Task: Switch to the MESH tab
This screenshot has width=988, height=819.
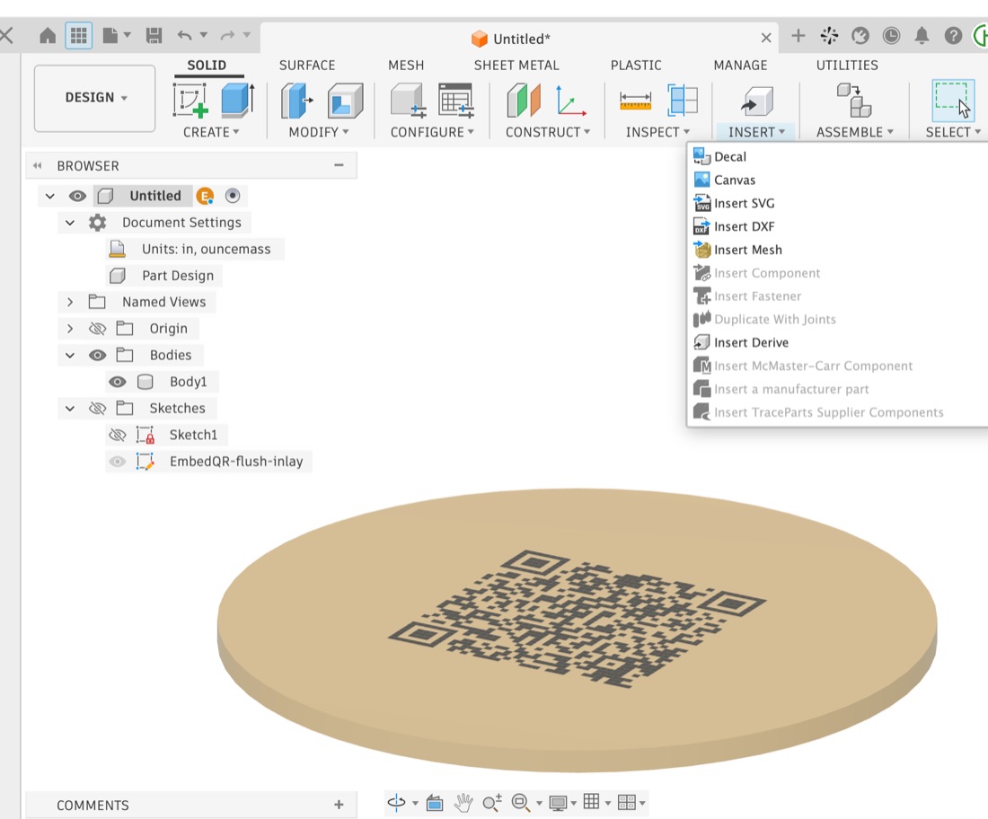Action: tap(406, 65)
